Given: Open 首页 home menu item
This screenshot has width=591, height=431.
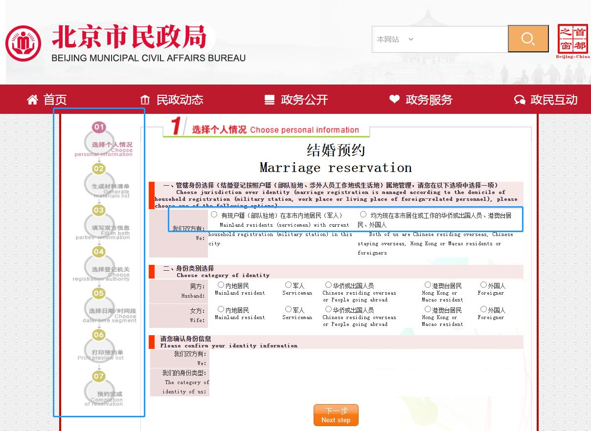Looking at the screenshot, I should coord(47,100).
